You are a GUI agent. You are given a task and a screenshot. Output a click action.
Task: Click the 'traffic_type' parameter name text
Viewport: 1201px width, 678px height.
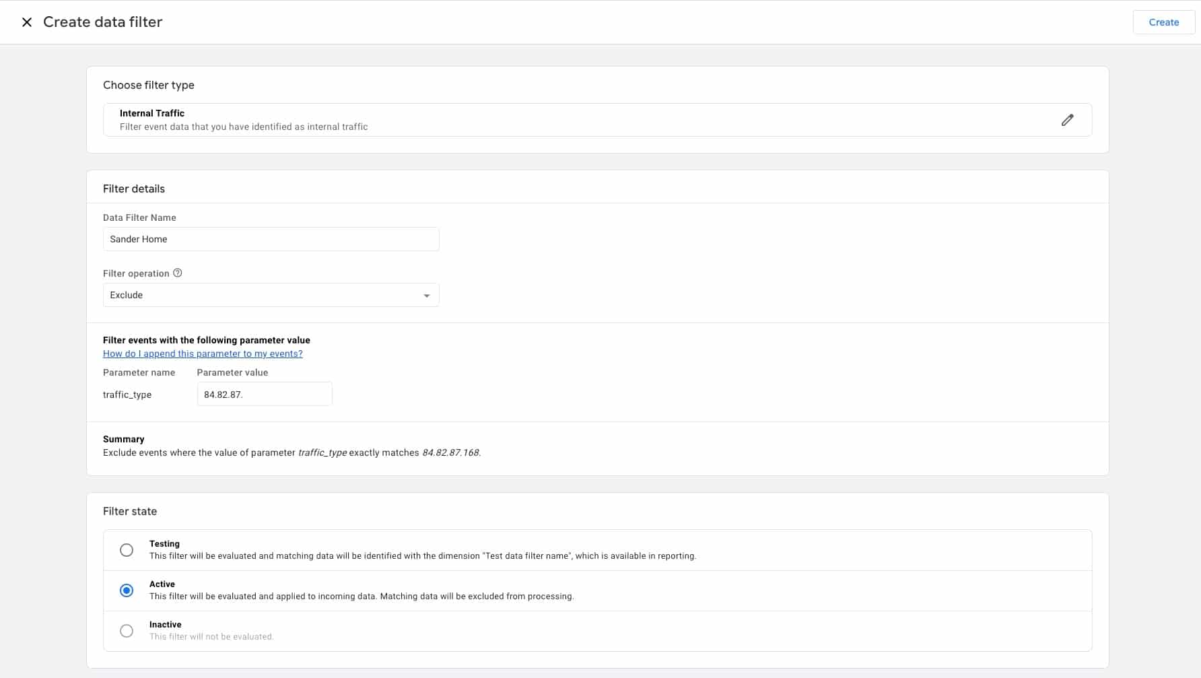click(x=127, y=395)
